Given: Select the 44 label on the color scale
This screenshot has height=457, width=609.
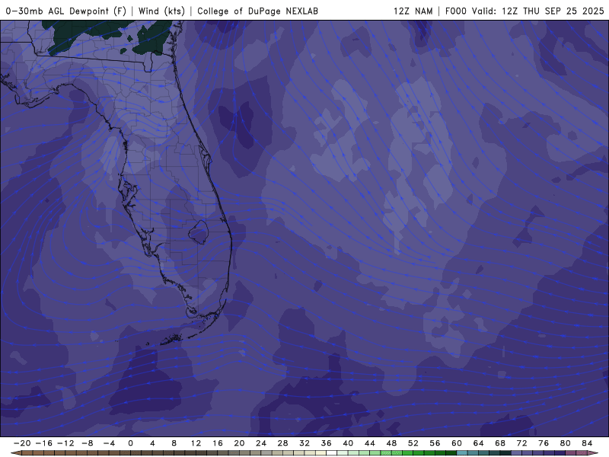Looking at the screenshot, I should point(370,443).
